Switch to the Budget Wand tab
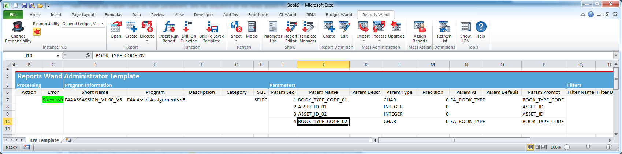The width and height of the screenshot is (622, 154). pyautogui.click(x=339, y=15)
